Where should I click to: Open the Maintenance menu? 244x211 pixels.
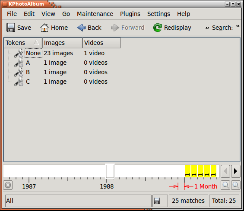[x=95, y=14]
